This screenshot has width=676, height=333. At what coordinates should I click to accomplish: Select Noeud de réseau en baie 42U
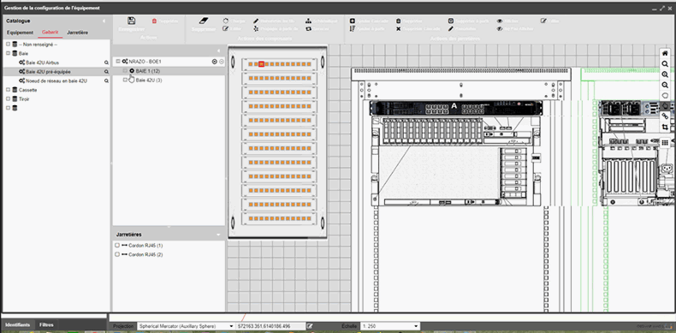click(x=56, y=80)
